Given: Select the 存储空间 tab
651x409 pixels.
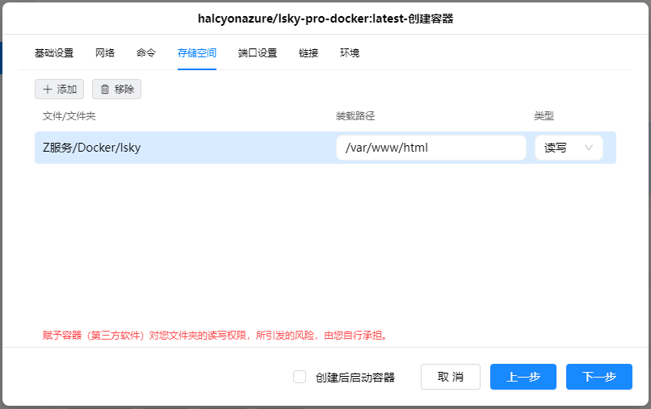Looking at the screenshot, I should (197, 53).
